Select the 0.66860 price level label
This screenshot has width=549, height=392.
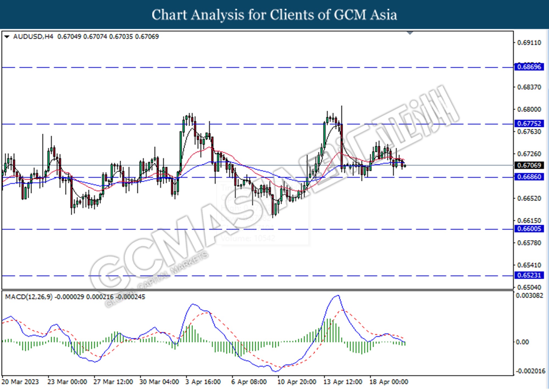[x=529, y=177]
